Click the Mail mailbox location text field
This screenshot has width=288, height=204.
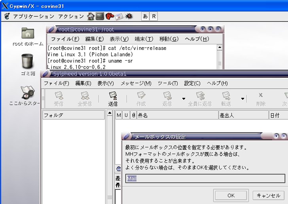coord(205,178)
